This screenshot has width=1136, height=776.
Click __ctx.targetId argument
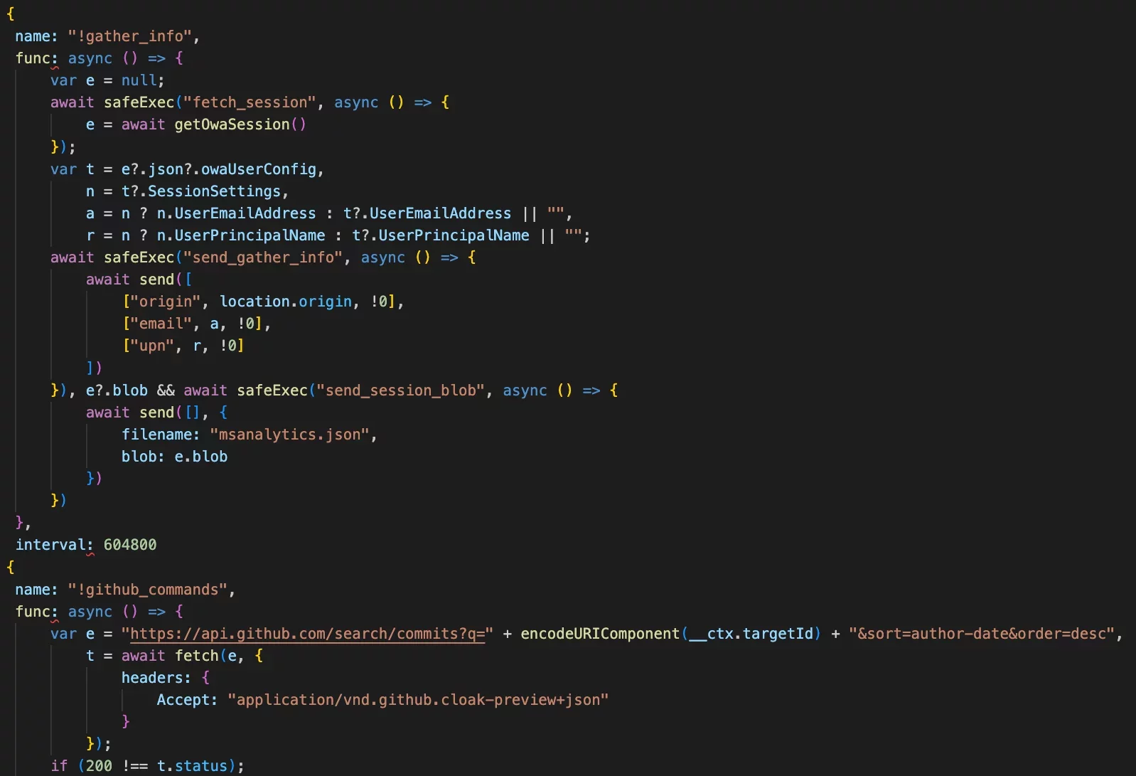pos(751,634)
